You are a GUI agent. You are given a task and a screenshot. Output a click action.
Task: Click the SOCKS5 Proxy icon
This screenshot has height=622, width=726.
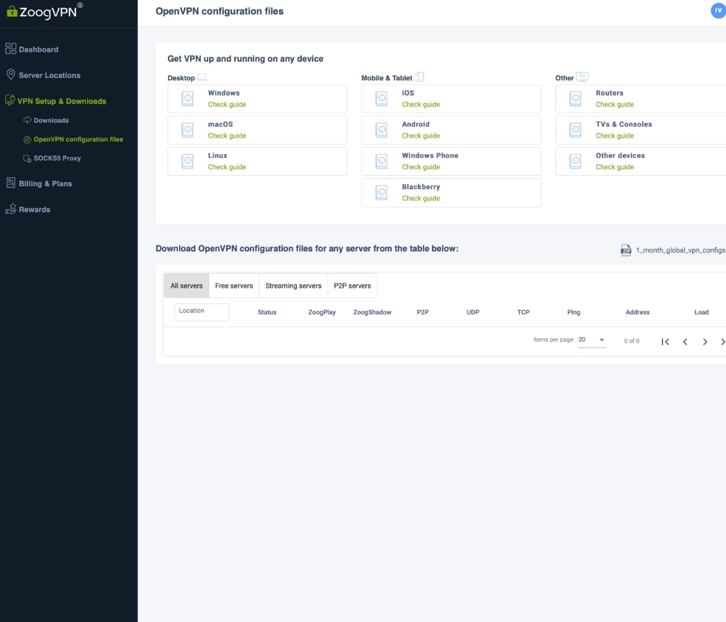point(27,158)
